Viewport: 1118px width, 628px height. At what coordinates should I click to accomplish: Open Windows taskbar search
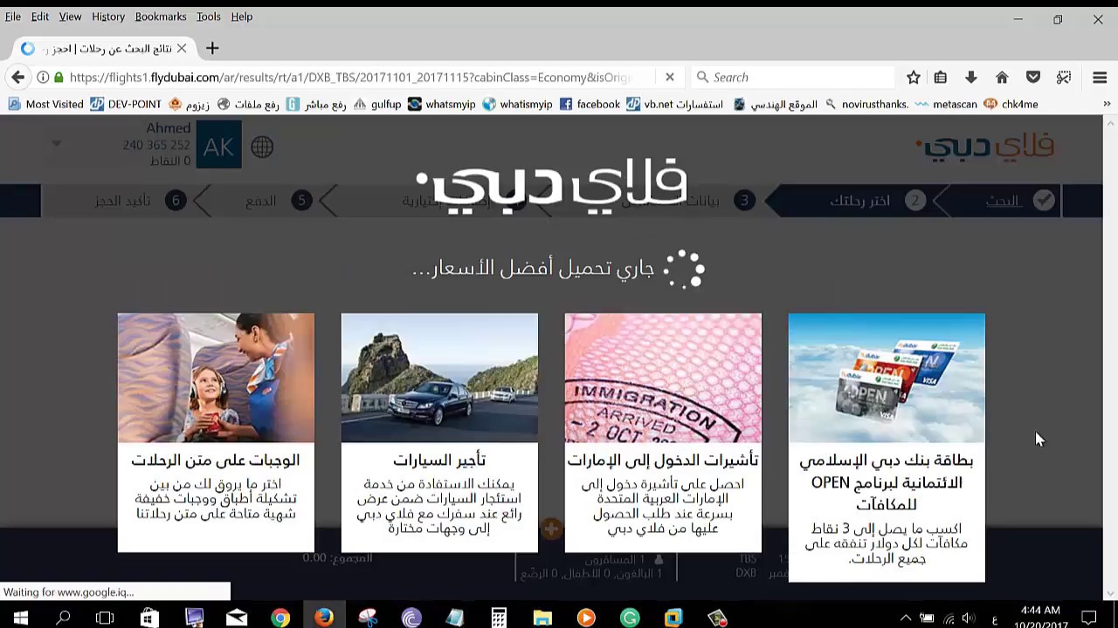pyautogui.click(x=63, y=618)
